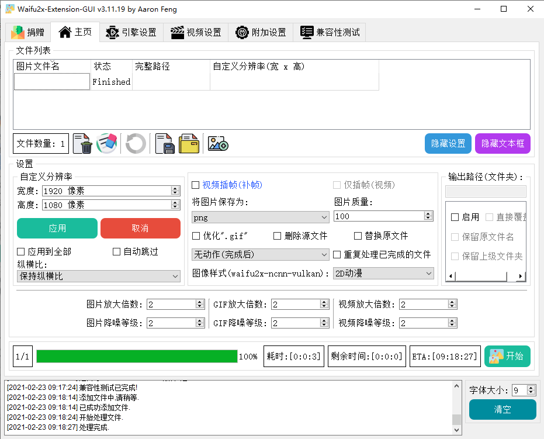Click the save file list floppy icon
This screenshot has width=544, height=439.
(165, 143)
